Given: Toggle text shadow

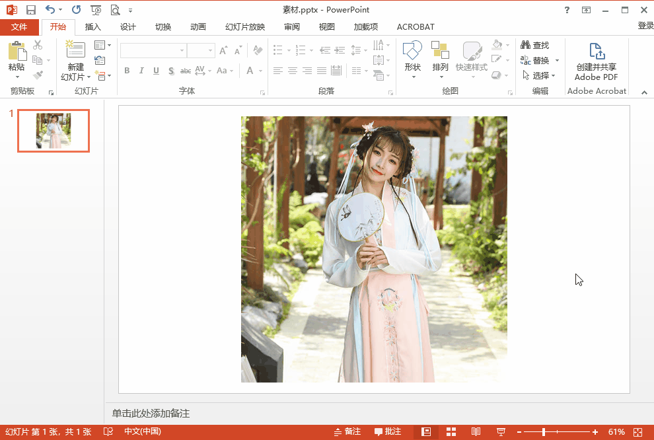Looking at the screenshot, I should coord(171,71).
